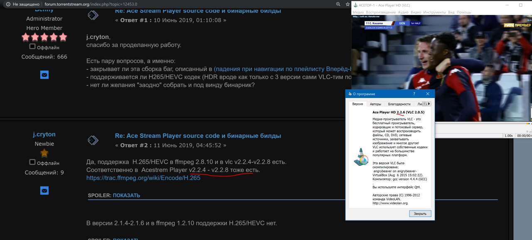The width and height of the screenshot is (532, 240).
Task: Switch to the Авторы tab
Action: pyautogui.click(x=375, y=104)
